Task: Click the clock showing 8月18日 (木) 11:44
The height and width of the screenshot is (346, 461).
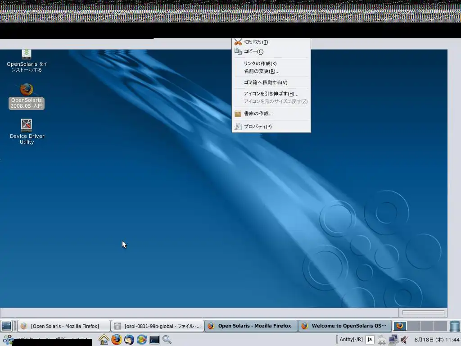Action: 437,340
